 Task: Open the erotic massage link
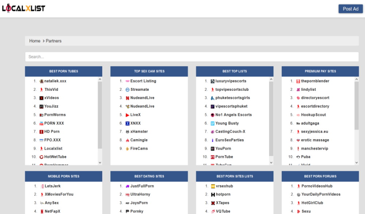click(315, 140)
